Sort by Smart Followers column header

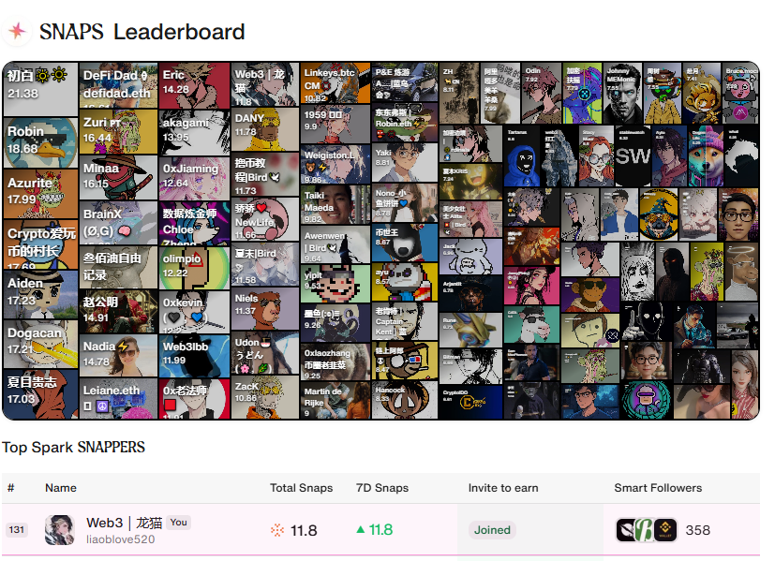(x=658, y=488)
